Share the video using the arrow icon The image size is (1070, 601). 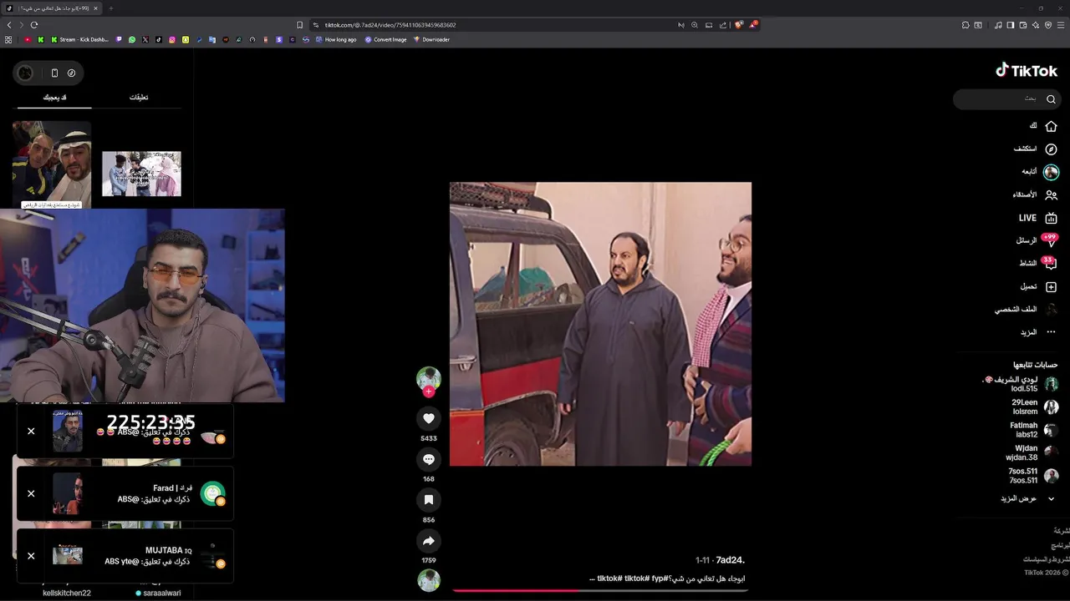tap(429, 541)
